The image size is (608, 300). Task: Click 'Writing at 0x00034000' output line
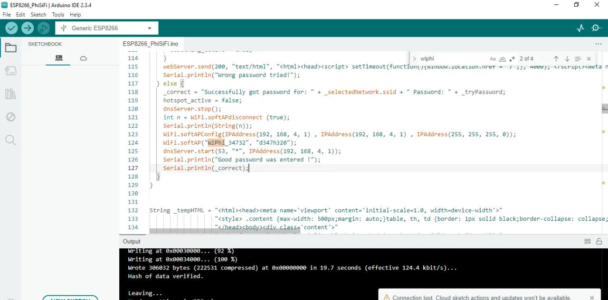(x=182, y=259)
